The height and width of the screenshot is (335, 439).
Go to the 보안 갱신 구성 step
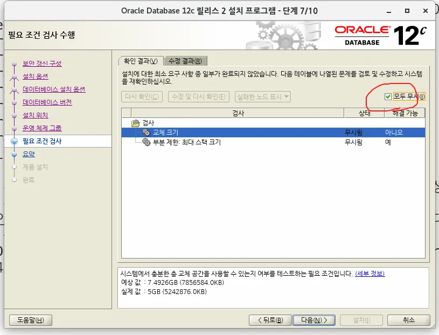coord(42,64)
